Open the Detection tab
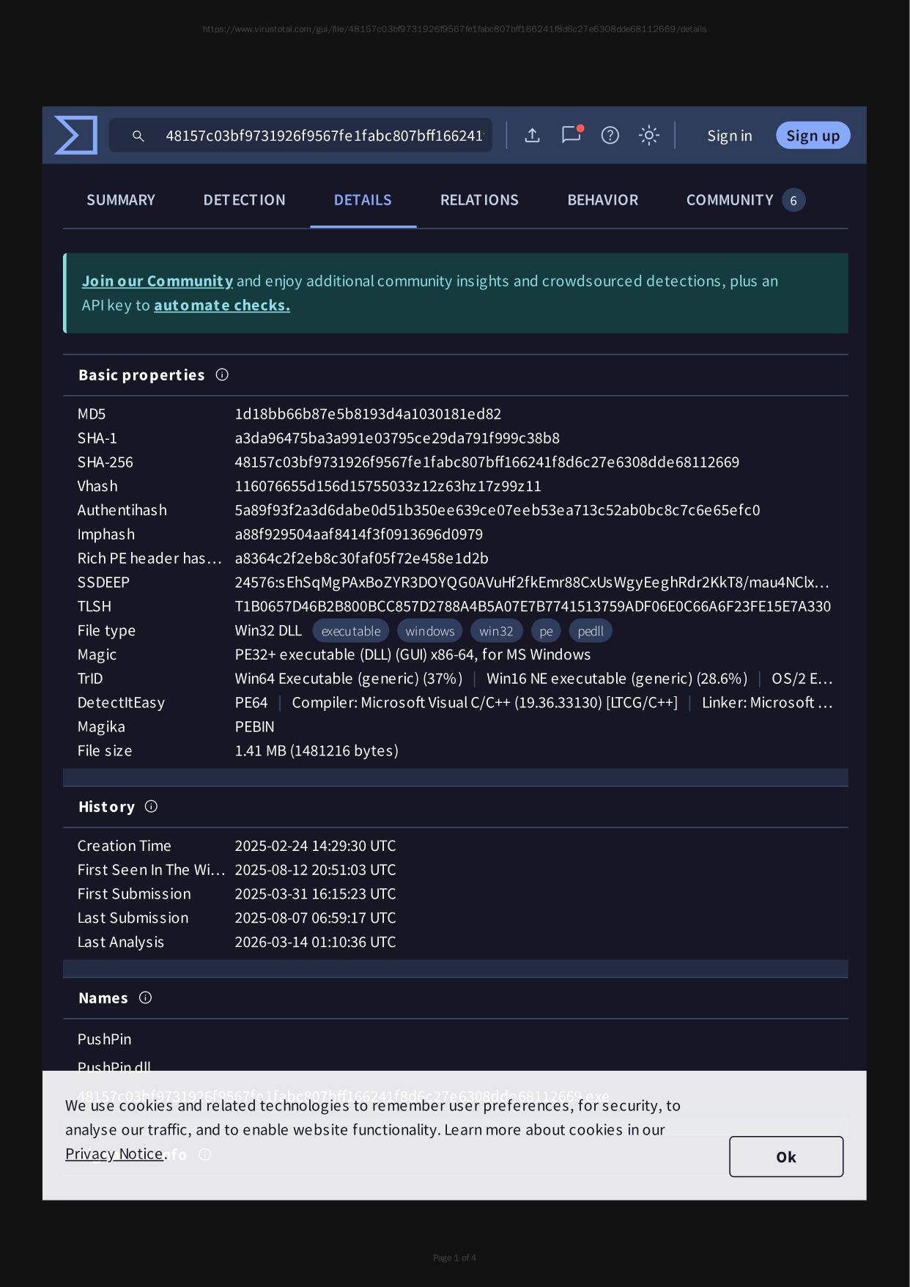The width and height of the screenshot is (910, 1287). [244, 200]
